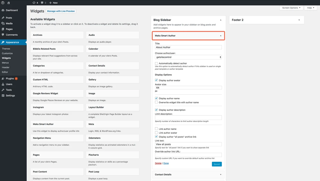Open the Screen Options dropdown
This screenshot has width=320, height=181.
click(x=291, y=8)
